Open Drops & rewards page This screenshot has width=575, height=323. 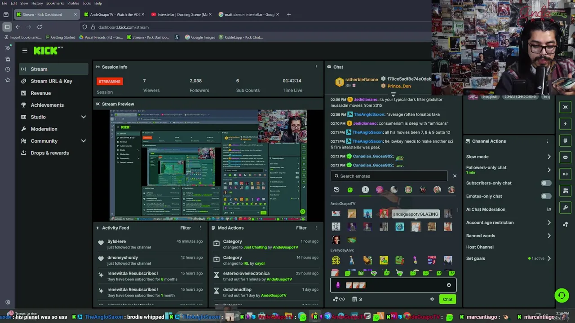pos(53,153)
